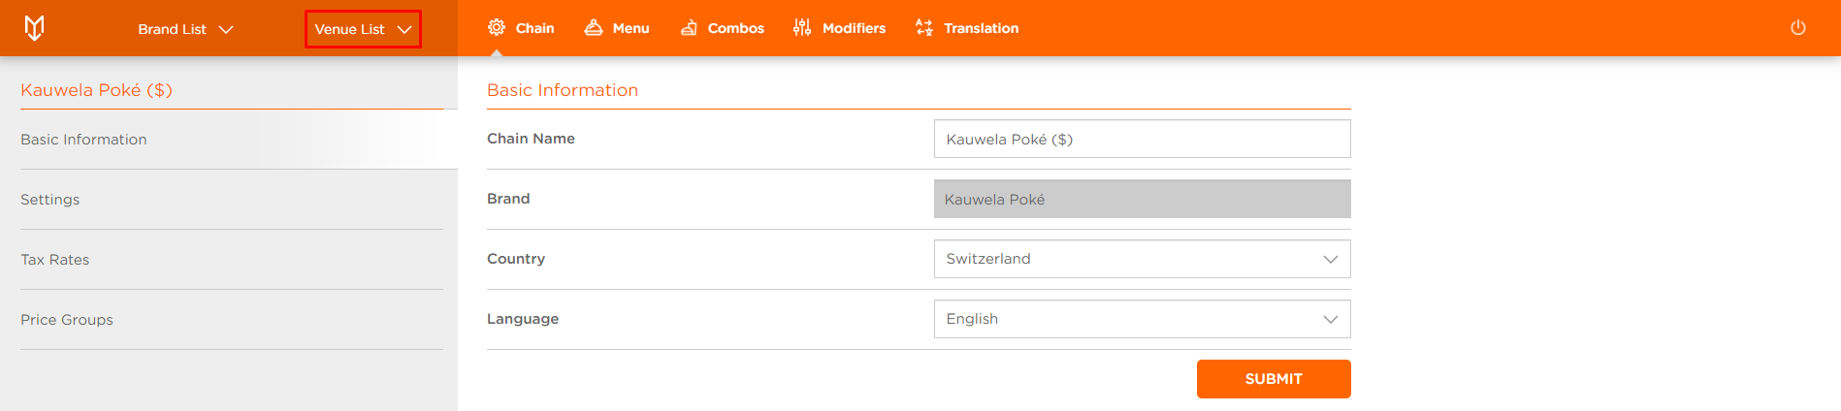1841x411 pixels.
Task: Click the Translation icon
Action: point(924,27)
